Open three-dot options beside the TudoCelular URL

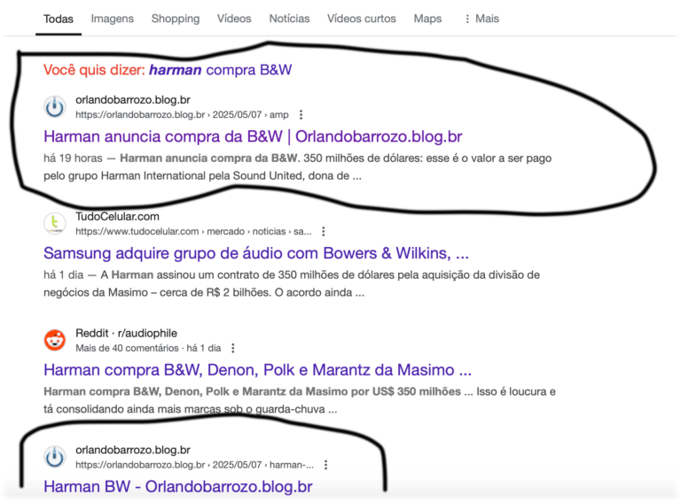click(x=323, y=231)
